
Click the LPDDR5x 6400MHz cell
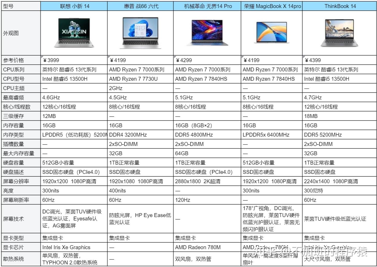[x=272, y=135]
